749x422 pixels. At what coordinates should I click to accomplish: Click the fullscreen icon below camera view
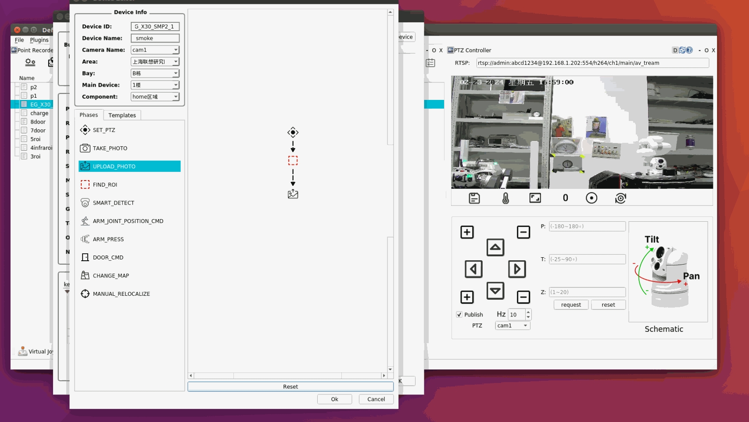pyautogui.click(x=535, y=198)
